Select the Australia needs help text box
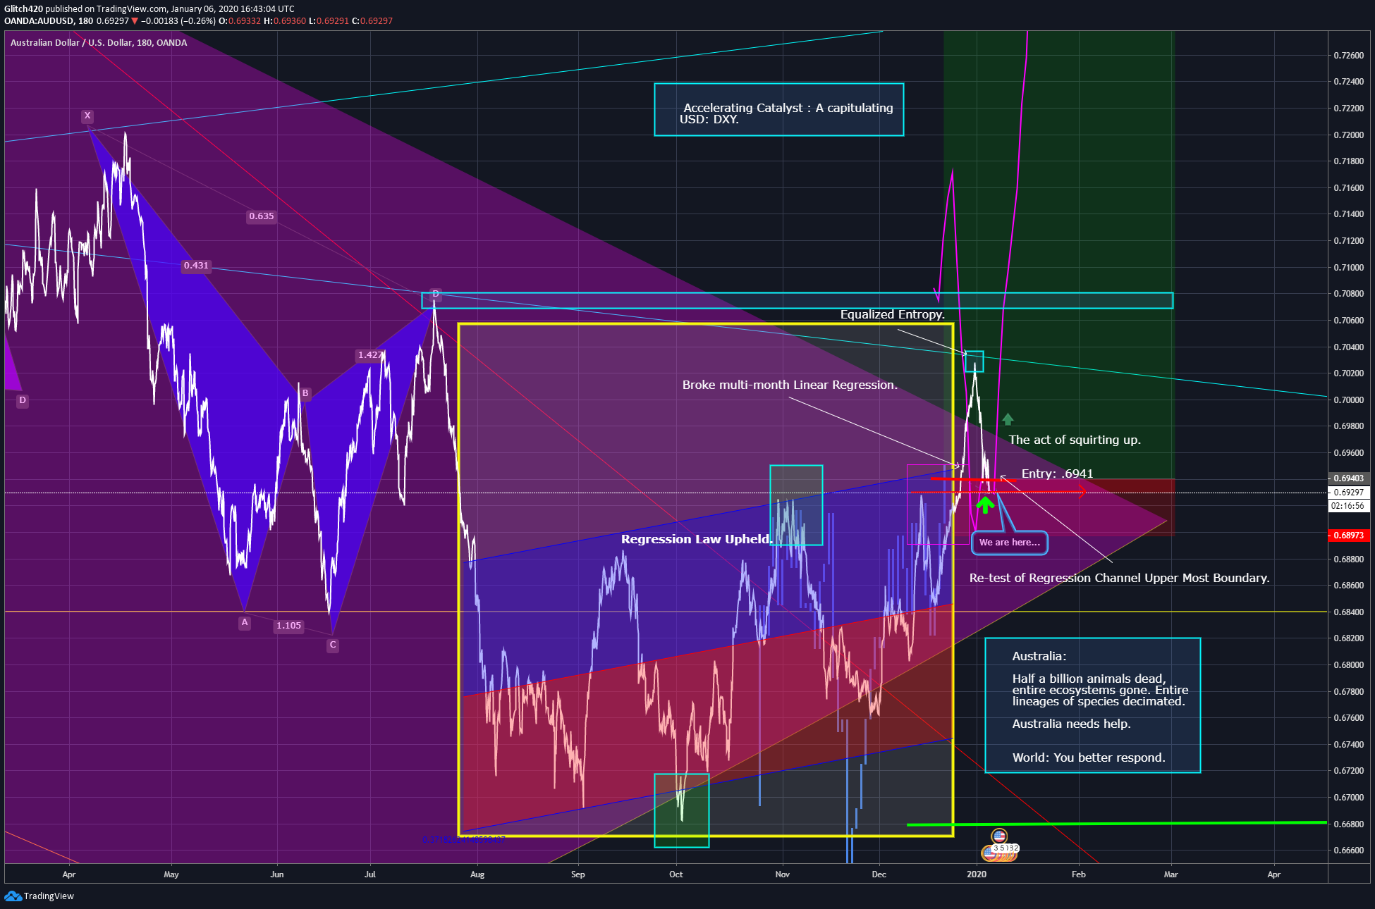 pos(1092,705)
